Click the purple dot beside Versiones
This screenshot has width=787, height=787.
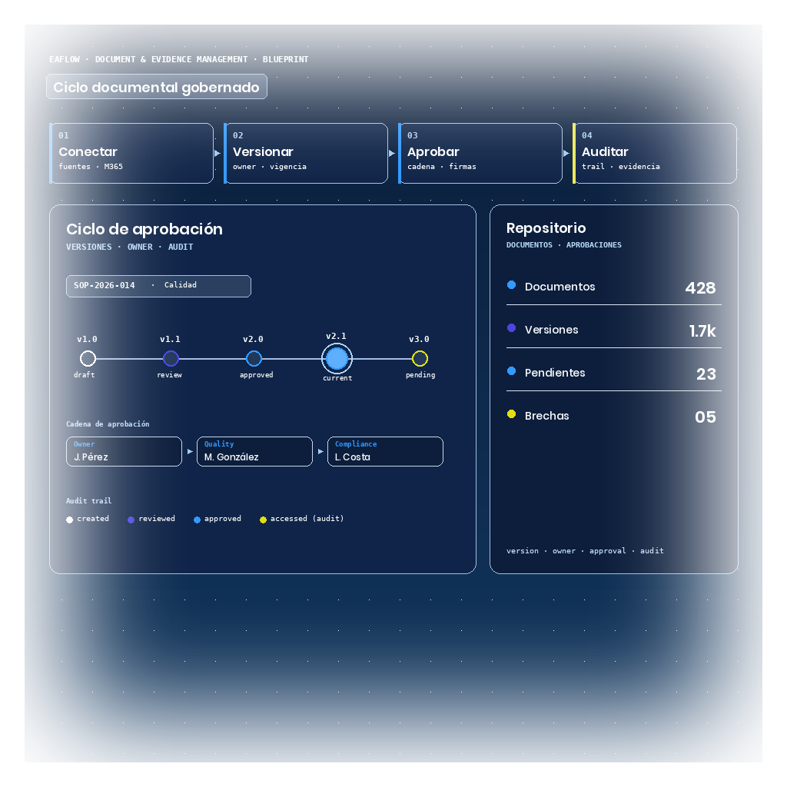(x=511, y=327)
